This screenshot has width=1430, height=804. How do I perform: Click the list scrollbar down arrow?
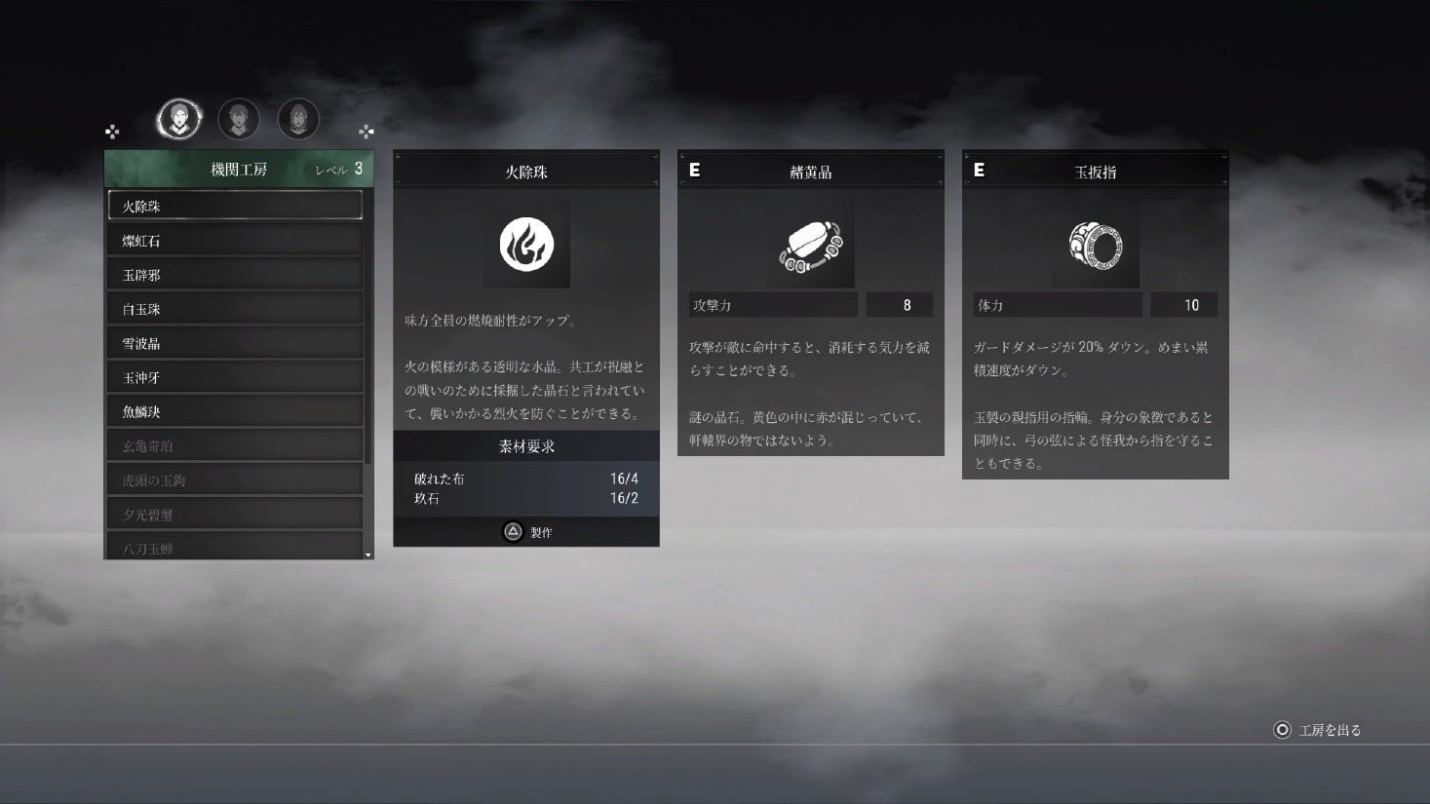[x=368, y=555]
